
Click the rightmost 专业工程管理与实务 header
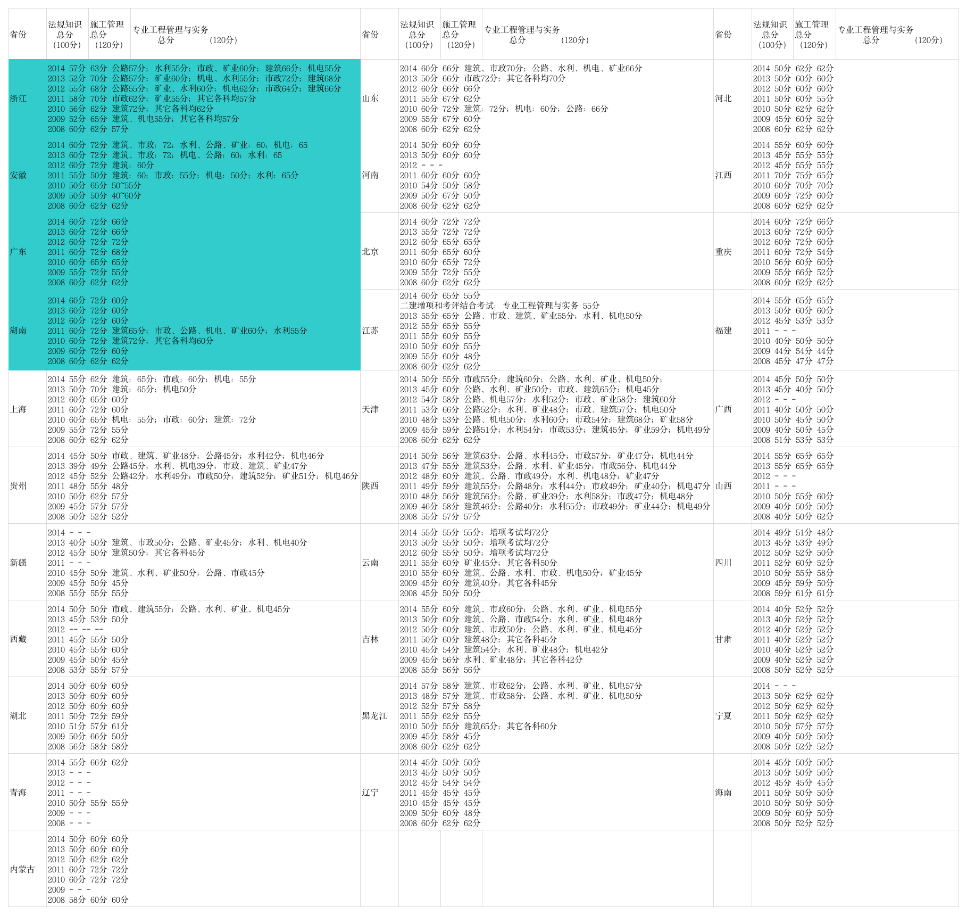click(897, 35)
